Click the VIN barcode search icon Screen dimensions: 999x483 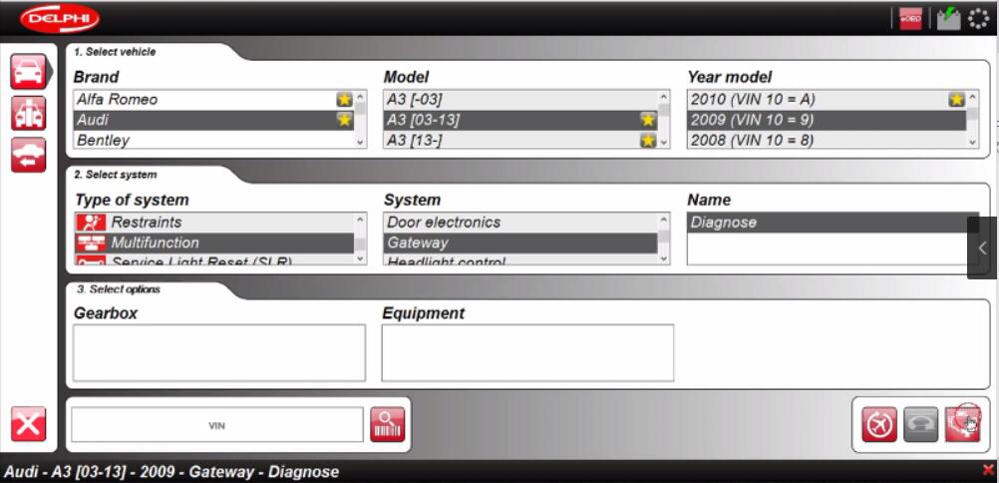coord(388,424)
